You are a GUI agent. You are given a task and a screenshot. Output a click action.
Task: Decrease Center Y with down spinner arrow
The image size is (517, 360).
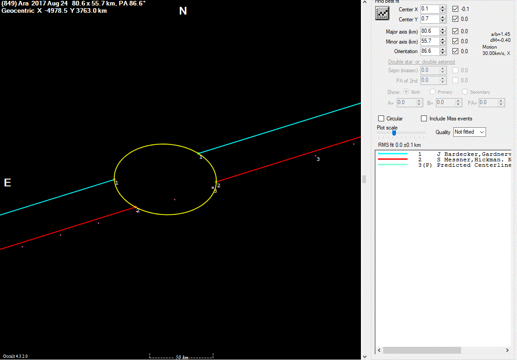point(443,21)
